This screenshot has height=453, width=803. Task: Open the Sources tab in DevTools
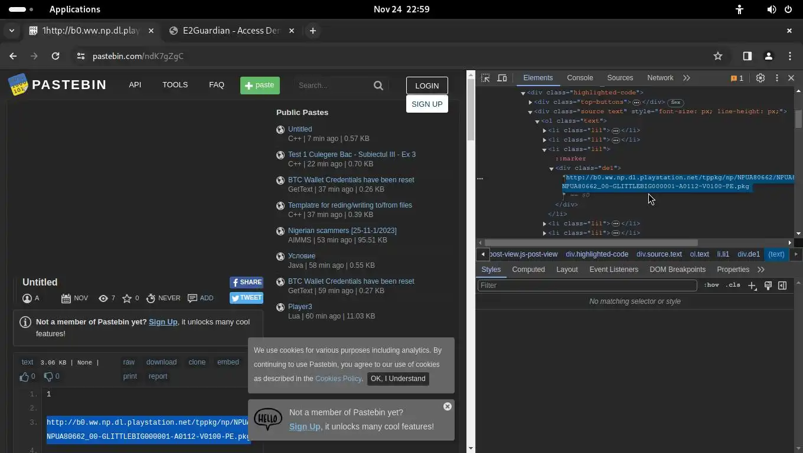coord(620,78)
